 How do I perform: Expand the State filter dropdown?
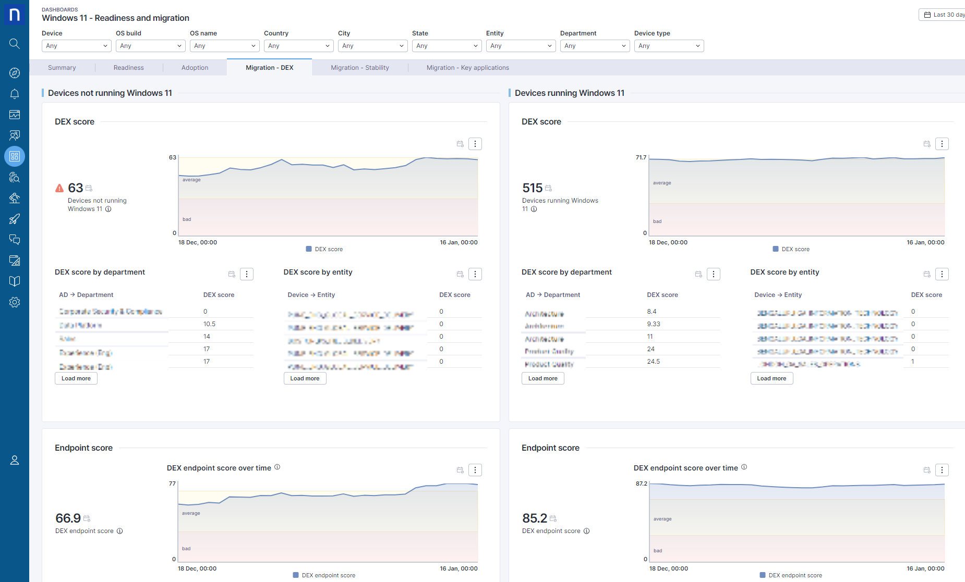[x=447, y=46]
